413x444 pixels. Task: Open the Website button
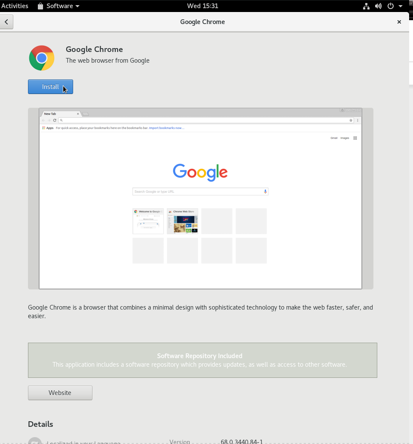(60, 393)
